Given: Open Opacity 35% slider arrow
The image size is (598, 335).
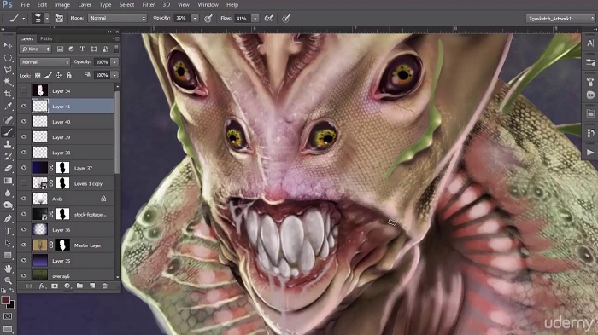Looking at the screenshot, I should (x=195, y=18).
